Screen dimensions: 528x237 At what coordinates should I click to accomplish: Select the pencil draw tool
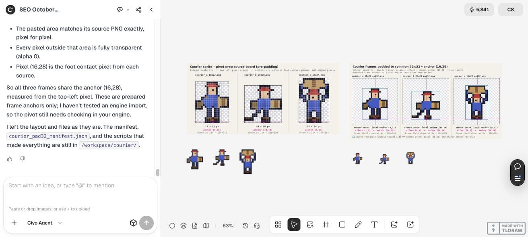tap(358, 225)
